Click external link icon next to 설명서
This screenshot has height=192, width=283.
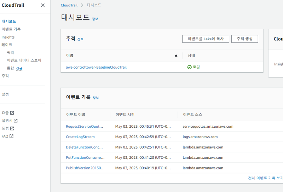point(16,121)
